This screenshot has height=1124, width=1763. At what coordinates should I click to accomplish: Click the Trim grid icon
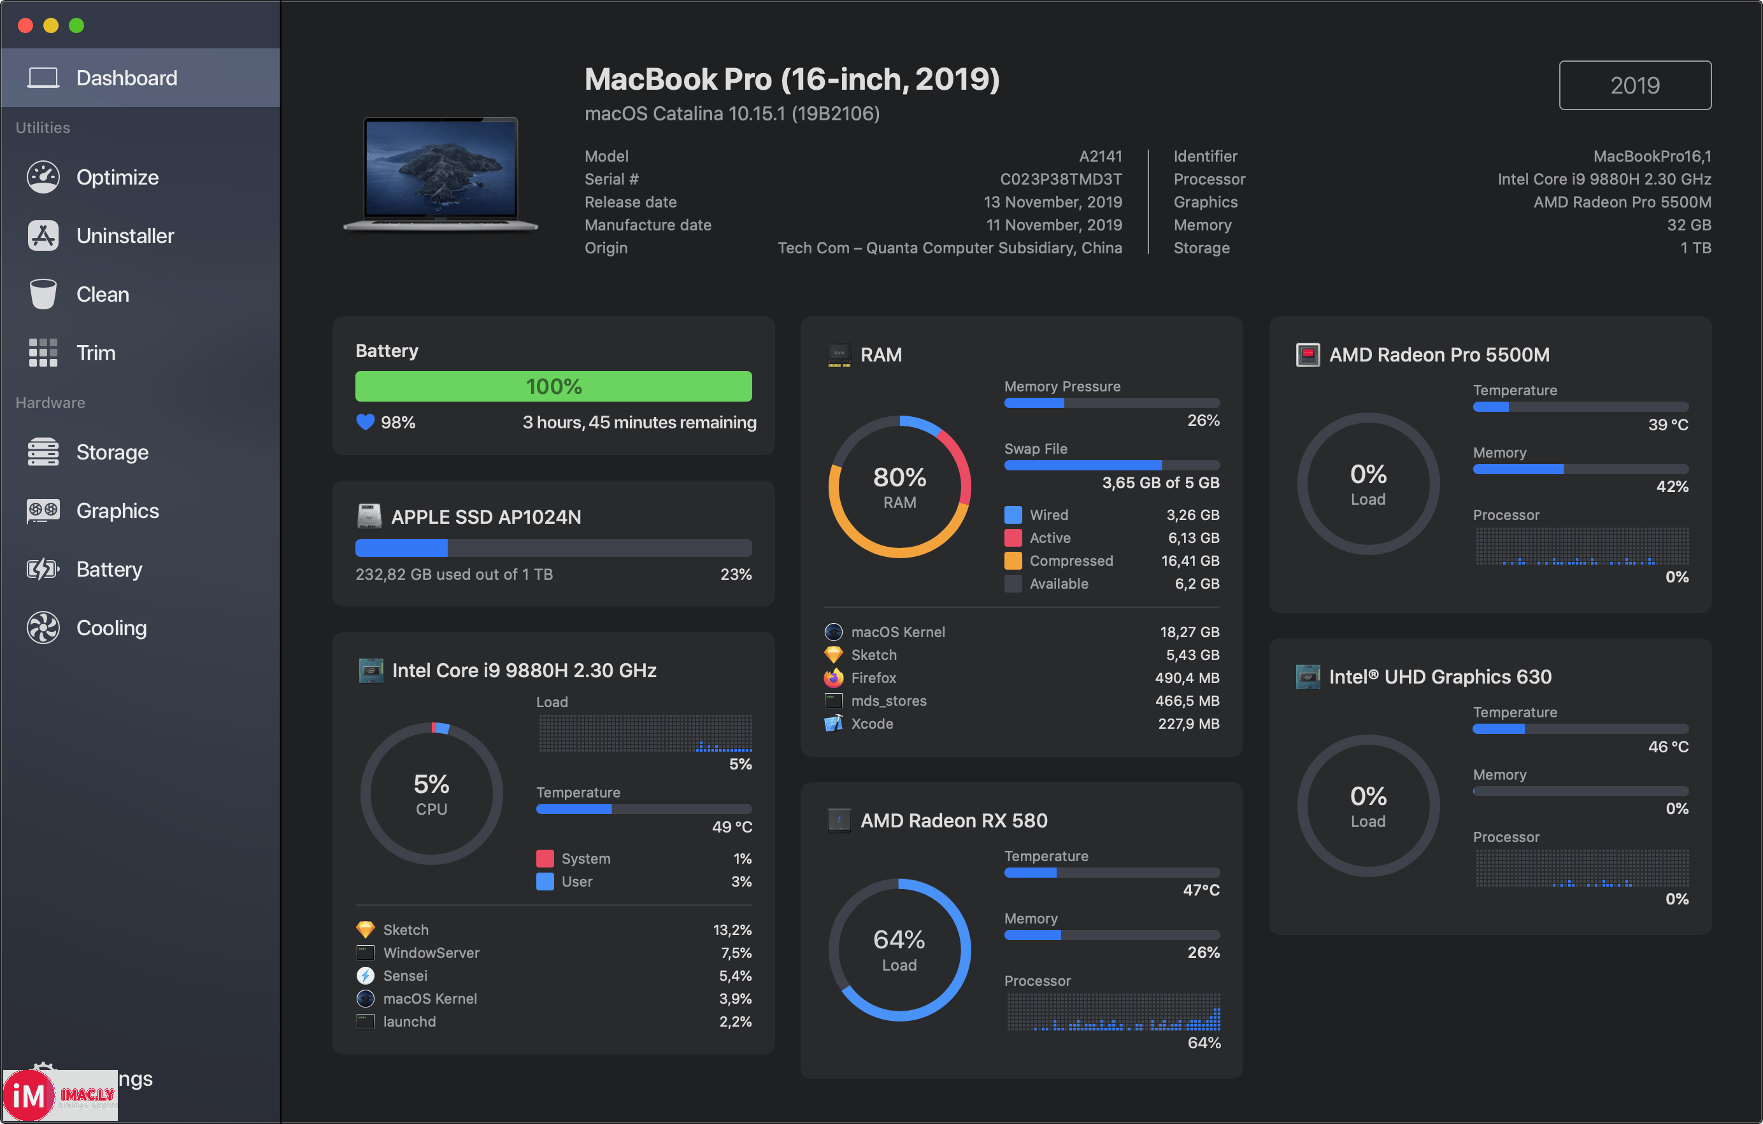(x=43, y=353)
